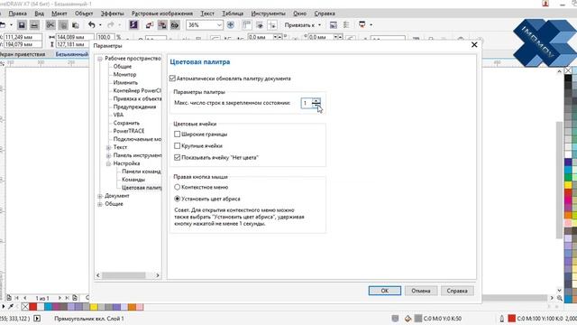Image resolution: width=577 pixels, height=325 pixels.
Task: Click the no-color X swatch atop right palette
Action: tap(568, 70)
